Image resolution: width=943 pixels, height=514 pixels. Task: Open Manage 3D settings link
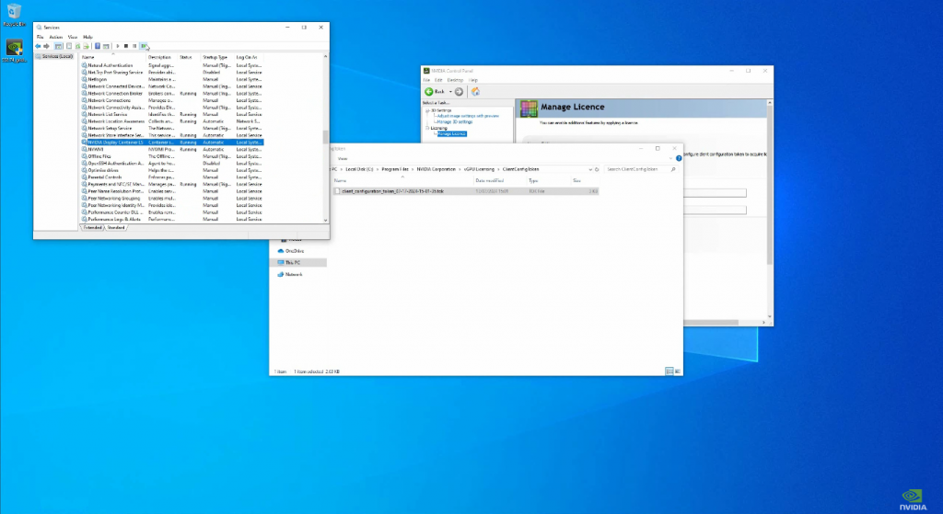tap(455, 122)
